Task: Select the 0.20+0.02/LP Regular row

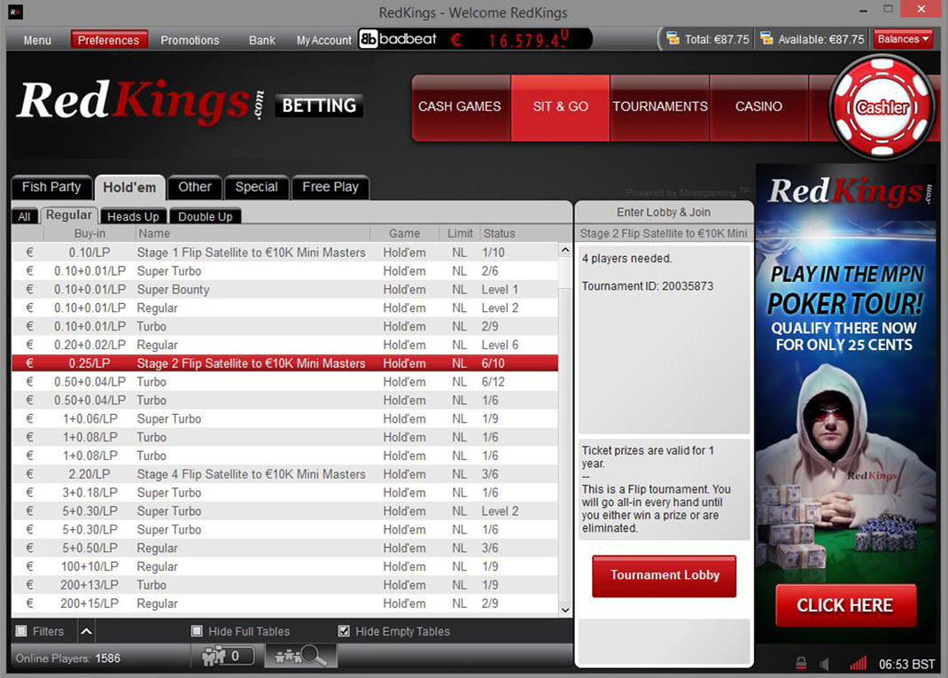Action: (284, 345)
